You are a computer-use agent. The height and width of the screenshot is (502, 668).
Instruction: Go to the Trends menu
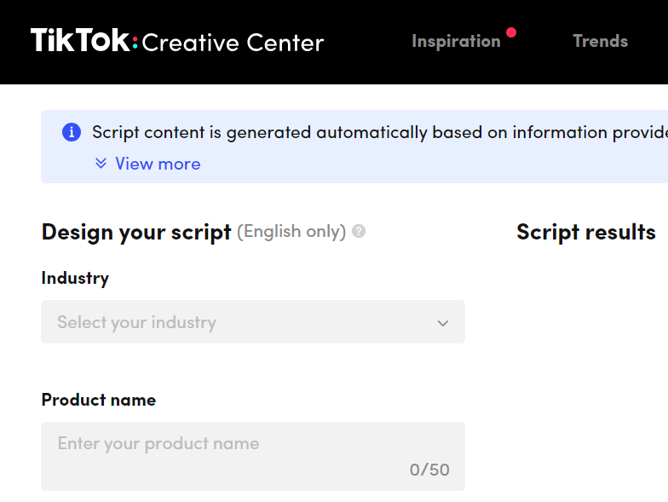pyautogui.click(x=600, y=41)
